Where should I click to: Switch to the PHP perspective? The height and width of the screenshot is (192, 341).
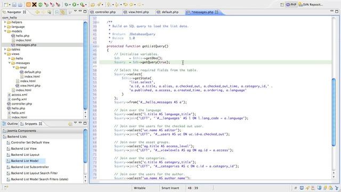(291, 5)
